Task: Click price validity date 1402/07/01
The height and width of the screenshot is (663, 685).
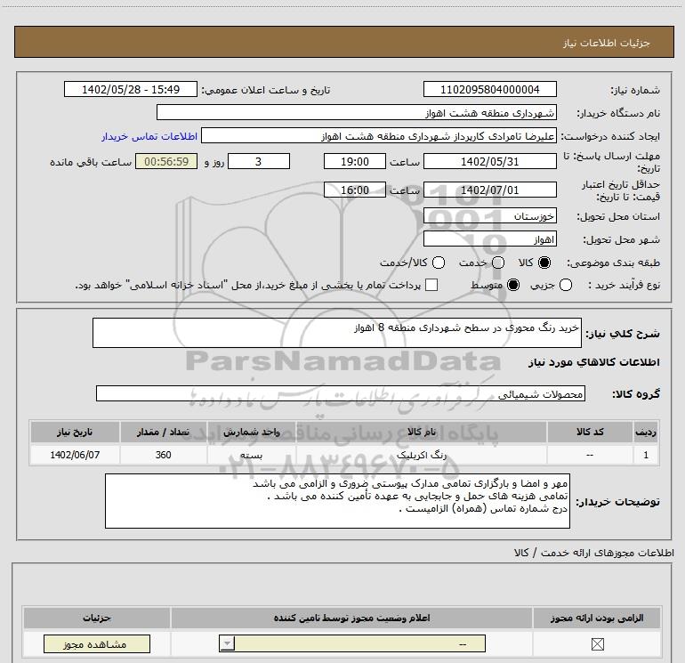Action: pyautogui.click(x=489, y=190)
